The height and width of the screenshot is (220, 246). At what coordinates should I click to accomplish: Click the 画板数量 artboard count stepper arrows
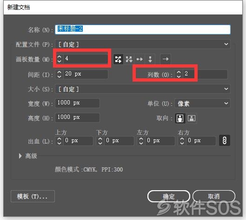60,59
